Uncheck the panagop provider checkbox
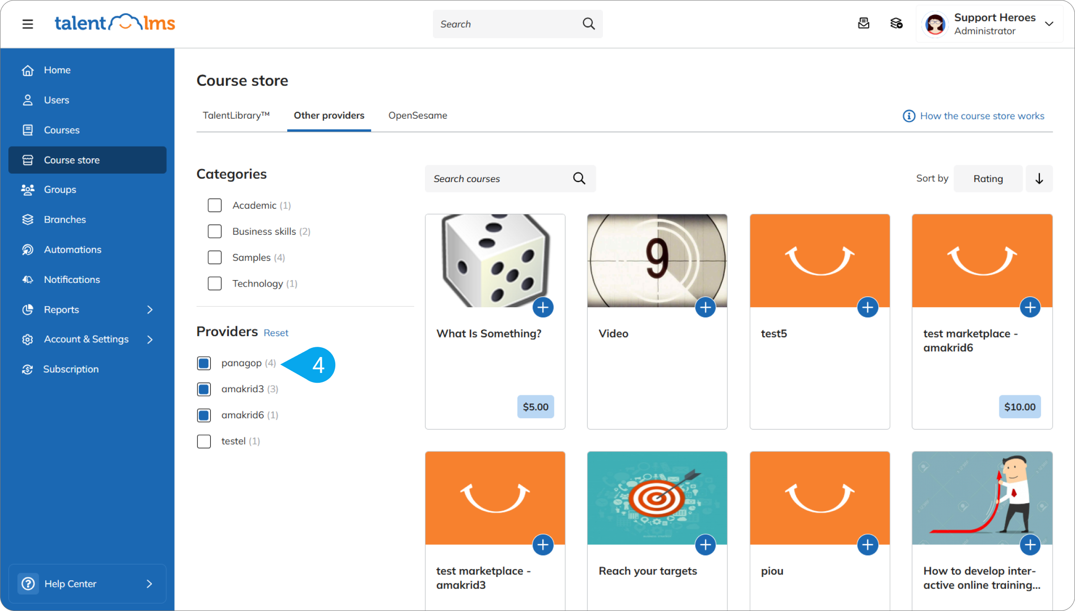This screenshot has height=611, width=1075. [x=204, y=363]
